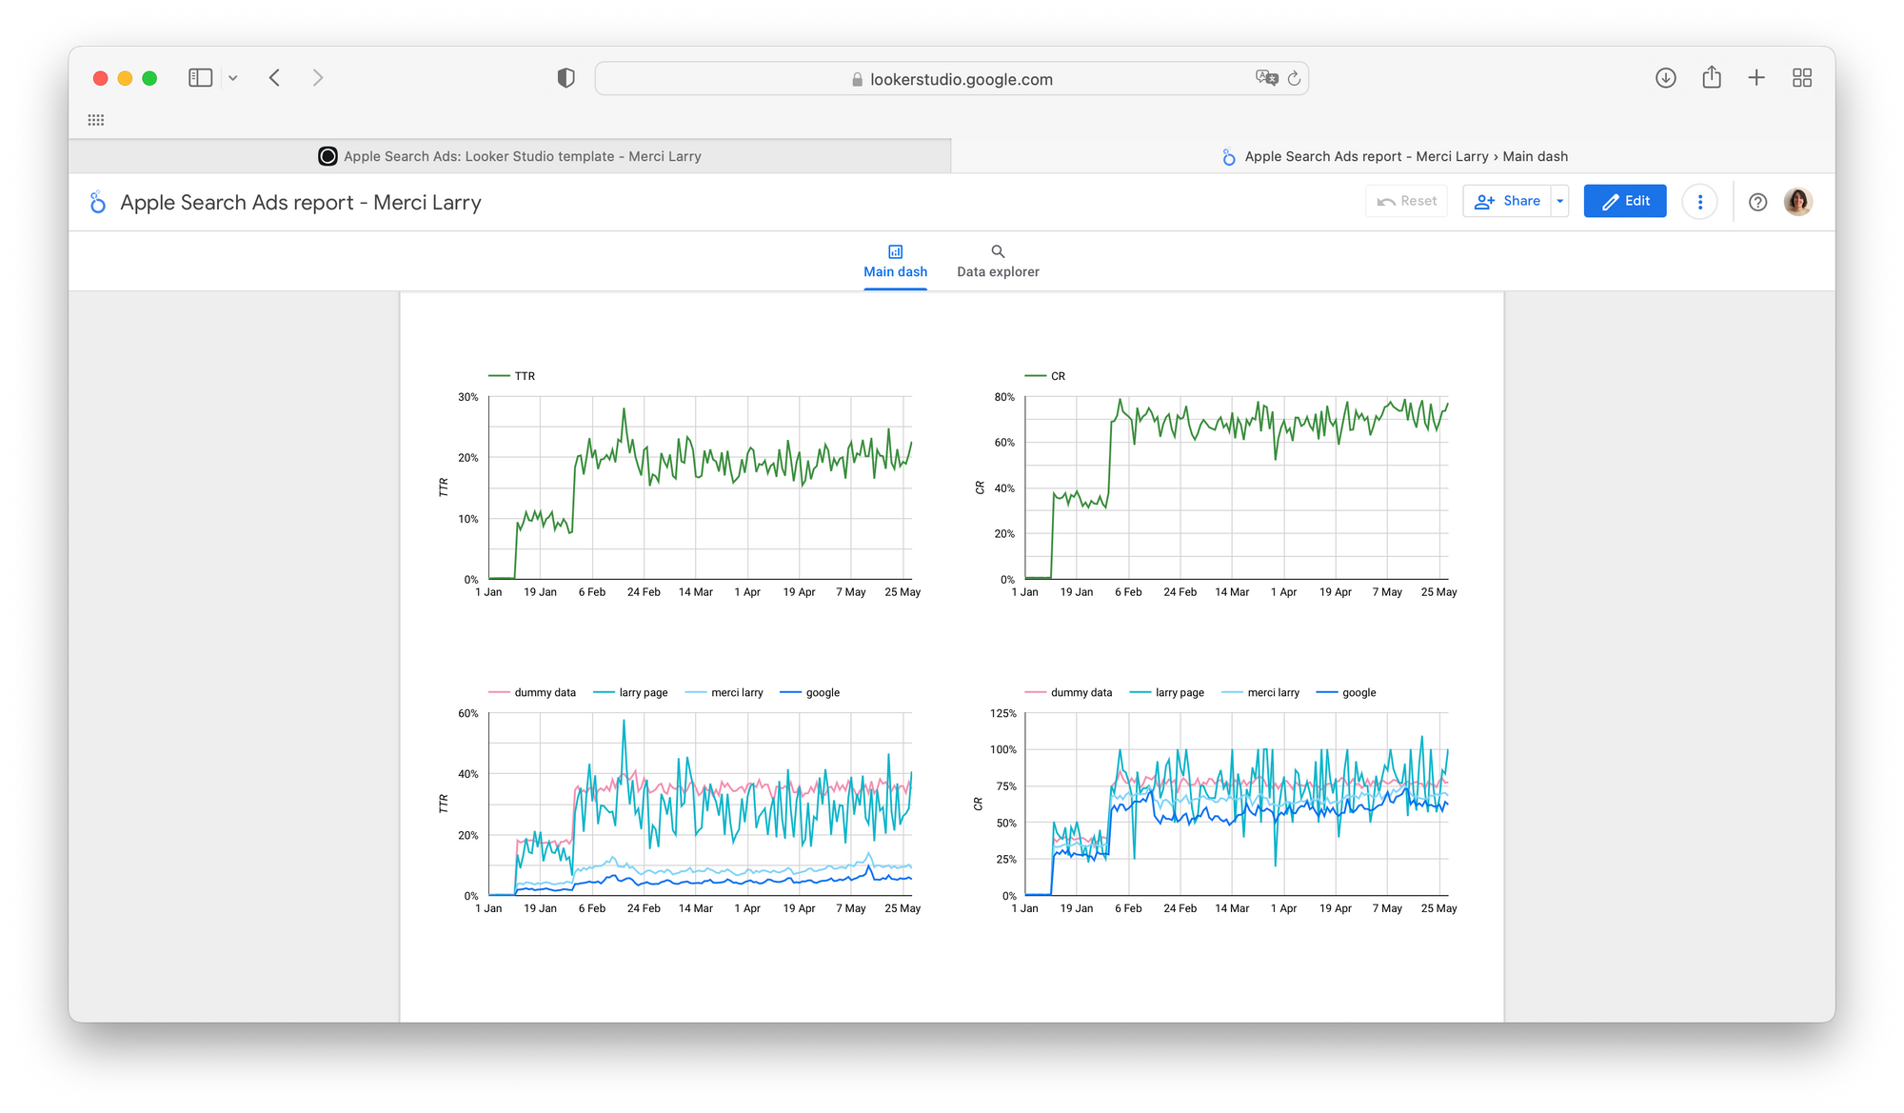Switch to Data explorer page tab
1904x1113 pixels.
pyautogui.click(x=997, y=261)
